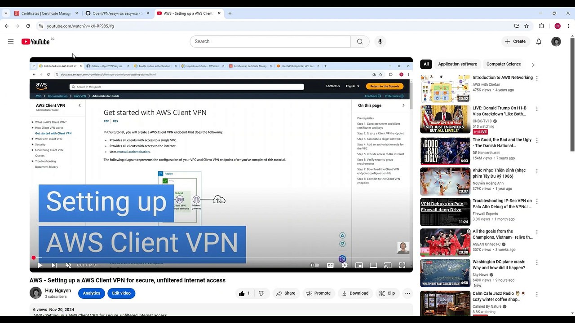Viewport: 575px width, 323px height.
Task: Bookmark this page with the star
Action: 526,26
